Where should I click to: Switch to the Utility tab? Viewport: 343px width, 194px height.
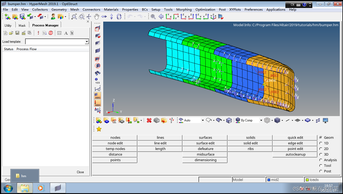[x=8, y=25]
